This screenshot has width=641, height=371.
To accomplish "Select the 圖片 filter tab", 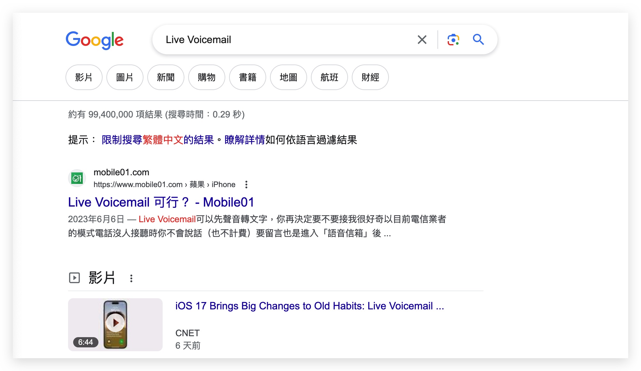I will (125, 77).
